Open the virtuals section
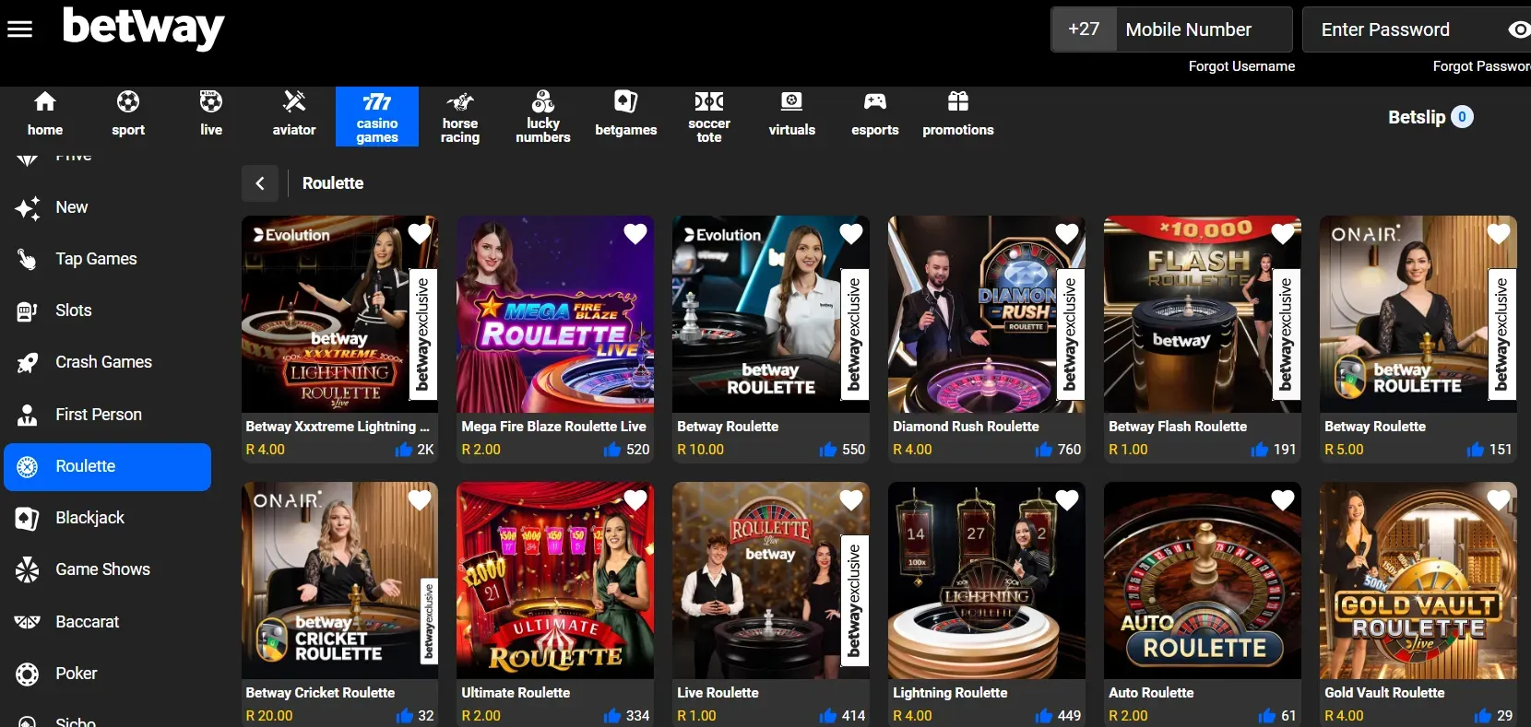Viewport: 1531px width, 727px height. tap(792, 115)
